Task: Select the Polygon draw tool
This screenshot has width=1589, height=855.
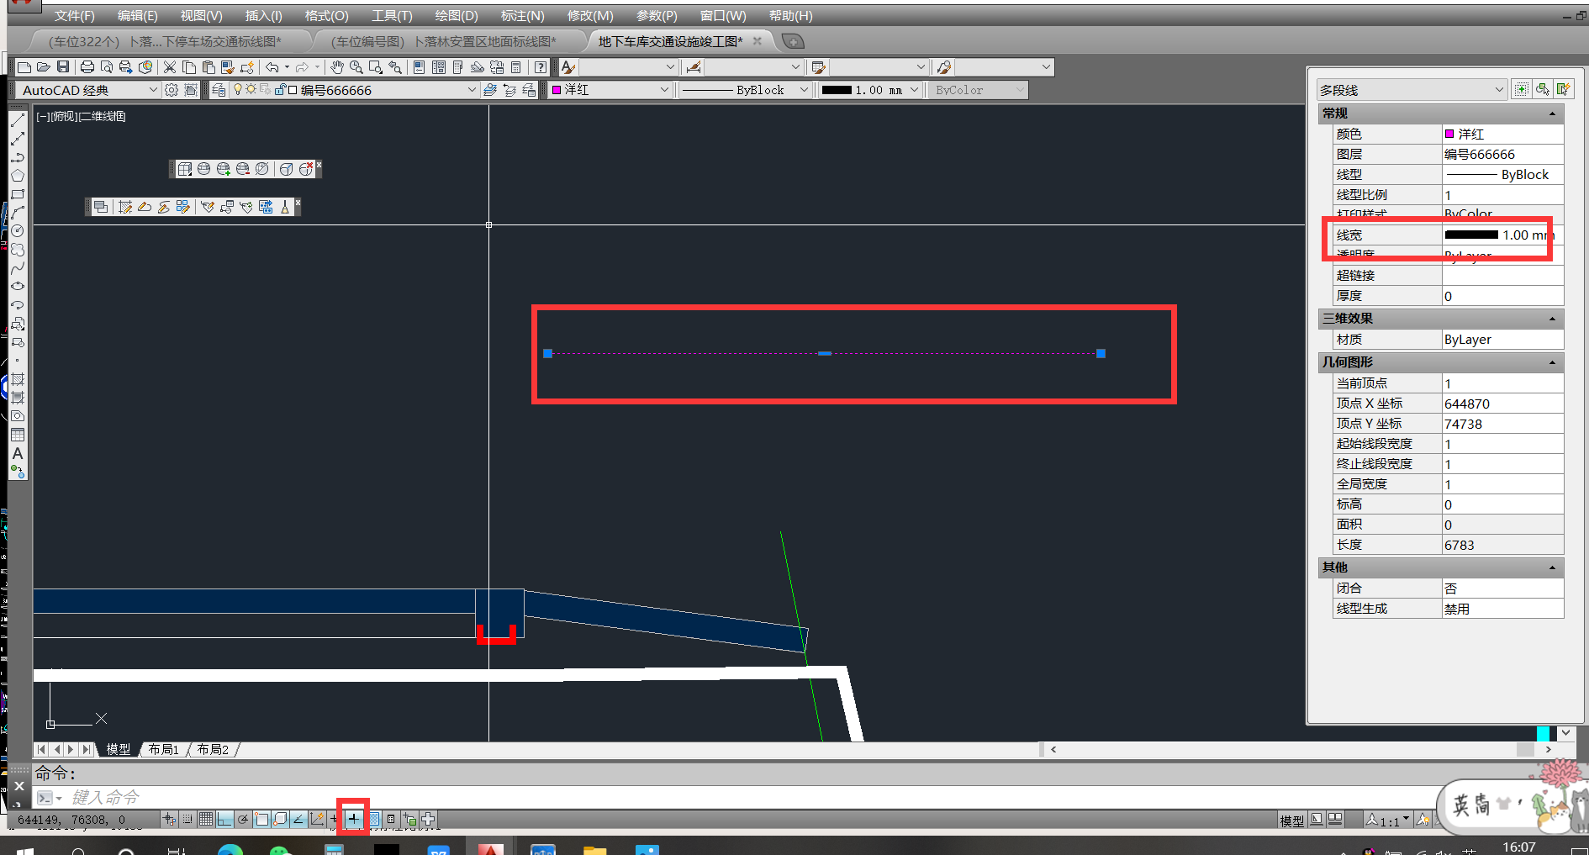Action: click(x=18, y=176)
